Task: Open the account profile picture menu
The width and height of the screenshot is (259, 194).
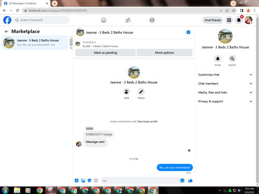Action: (249, 20)
